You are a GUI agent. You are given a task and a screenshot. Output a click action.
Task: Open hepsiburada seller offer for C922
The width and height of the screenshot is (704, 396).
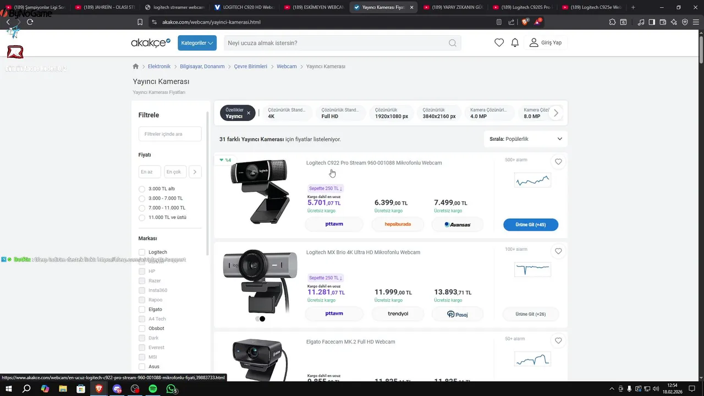tap(398, 224)
